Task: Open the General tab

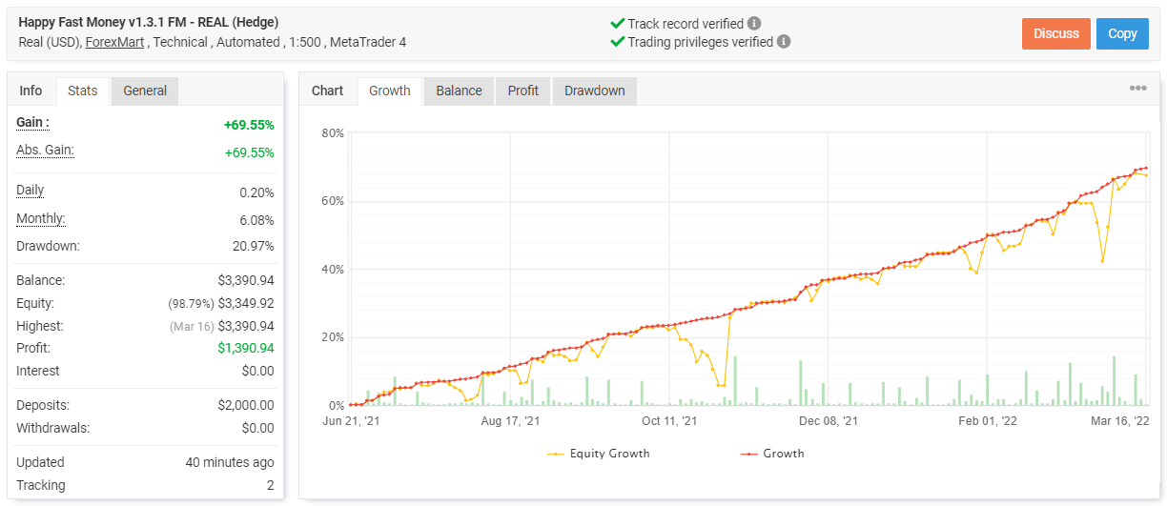Action: (x=145, y=91)
